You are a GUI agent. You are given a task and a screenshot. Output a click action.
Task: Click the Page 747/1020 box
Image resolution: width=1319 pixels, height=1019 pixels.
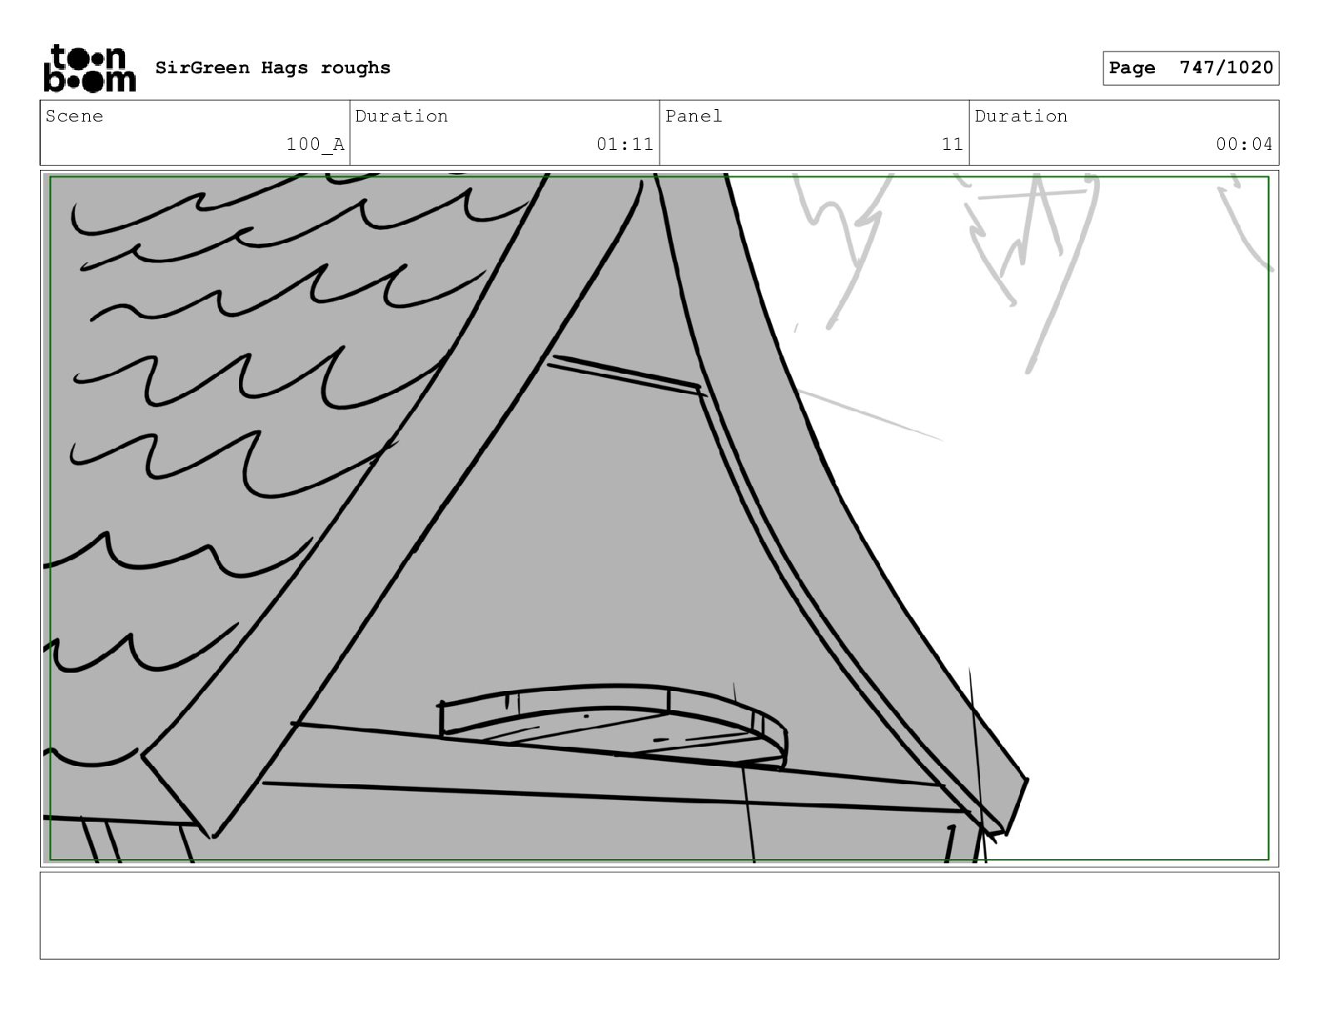1191,68
